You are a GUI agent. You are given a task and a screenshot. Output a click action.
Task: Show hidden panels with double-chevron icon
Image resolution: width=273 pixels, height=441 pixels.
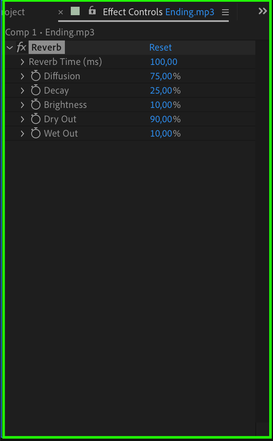(x=263, y=11)
